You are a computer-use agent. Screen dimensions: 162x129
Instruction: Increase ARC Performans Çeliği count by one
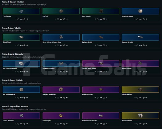[x=24, y=72]
